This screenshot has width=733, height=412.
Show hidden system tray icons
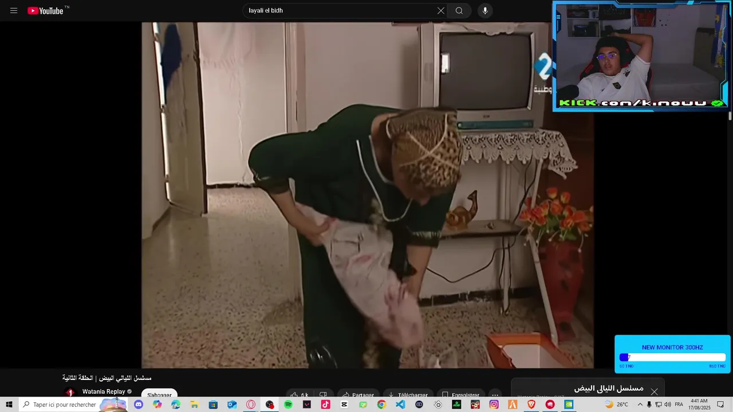[640, 405]
